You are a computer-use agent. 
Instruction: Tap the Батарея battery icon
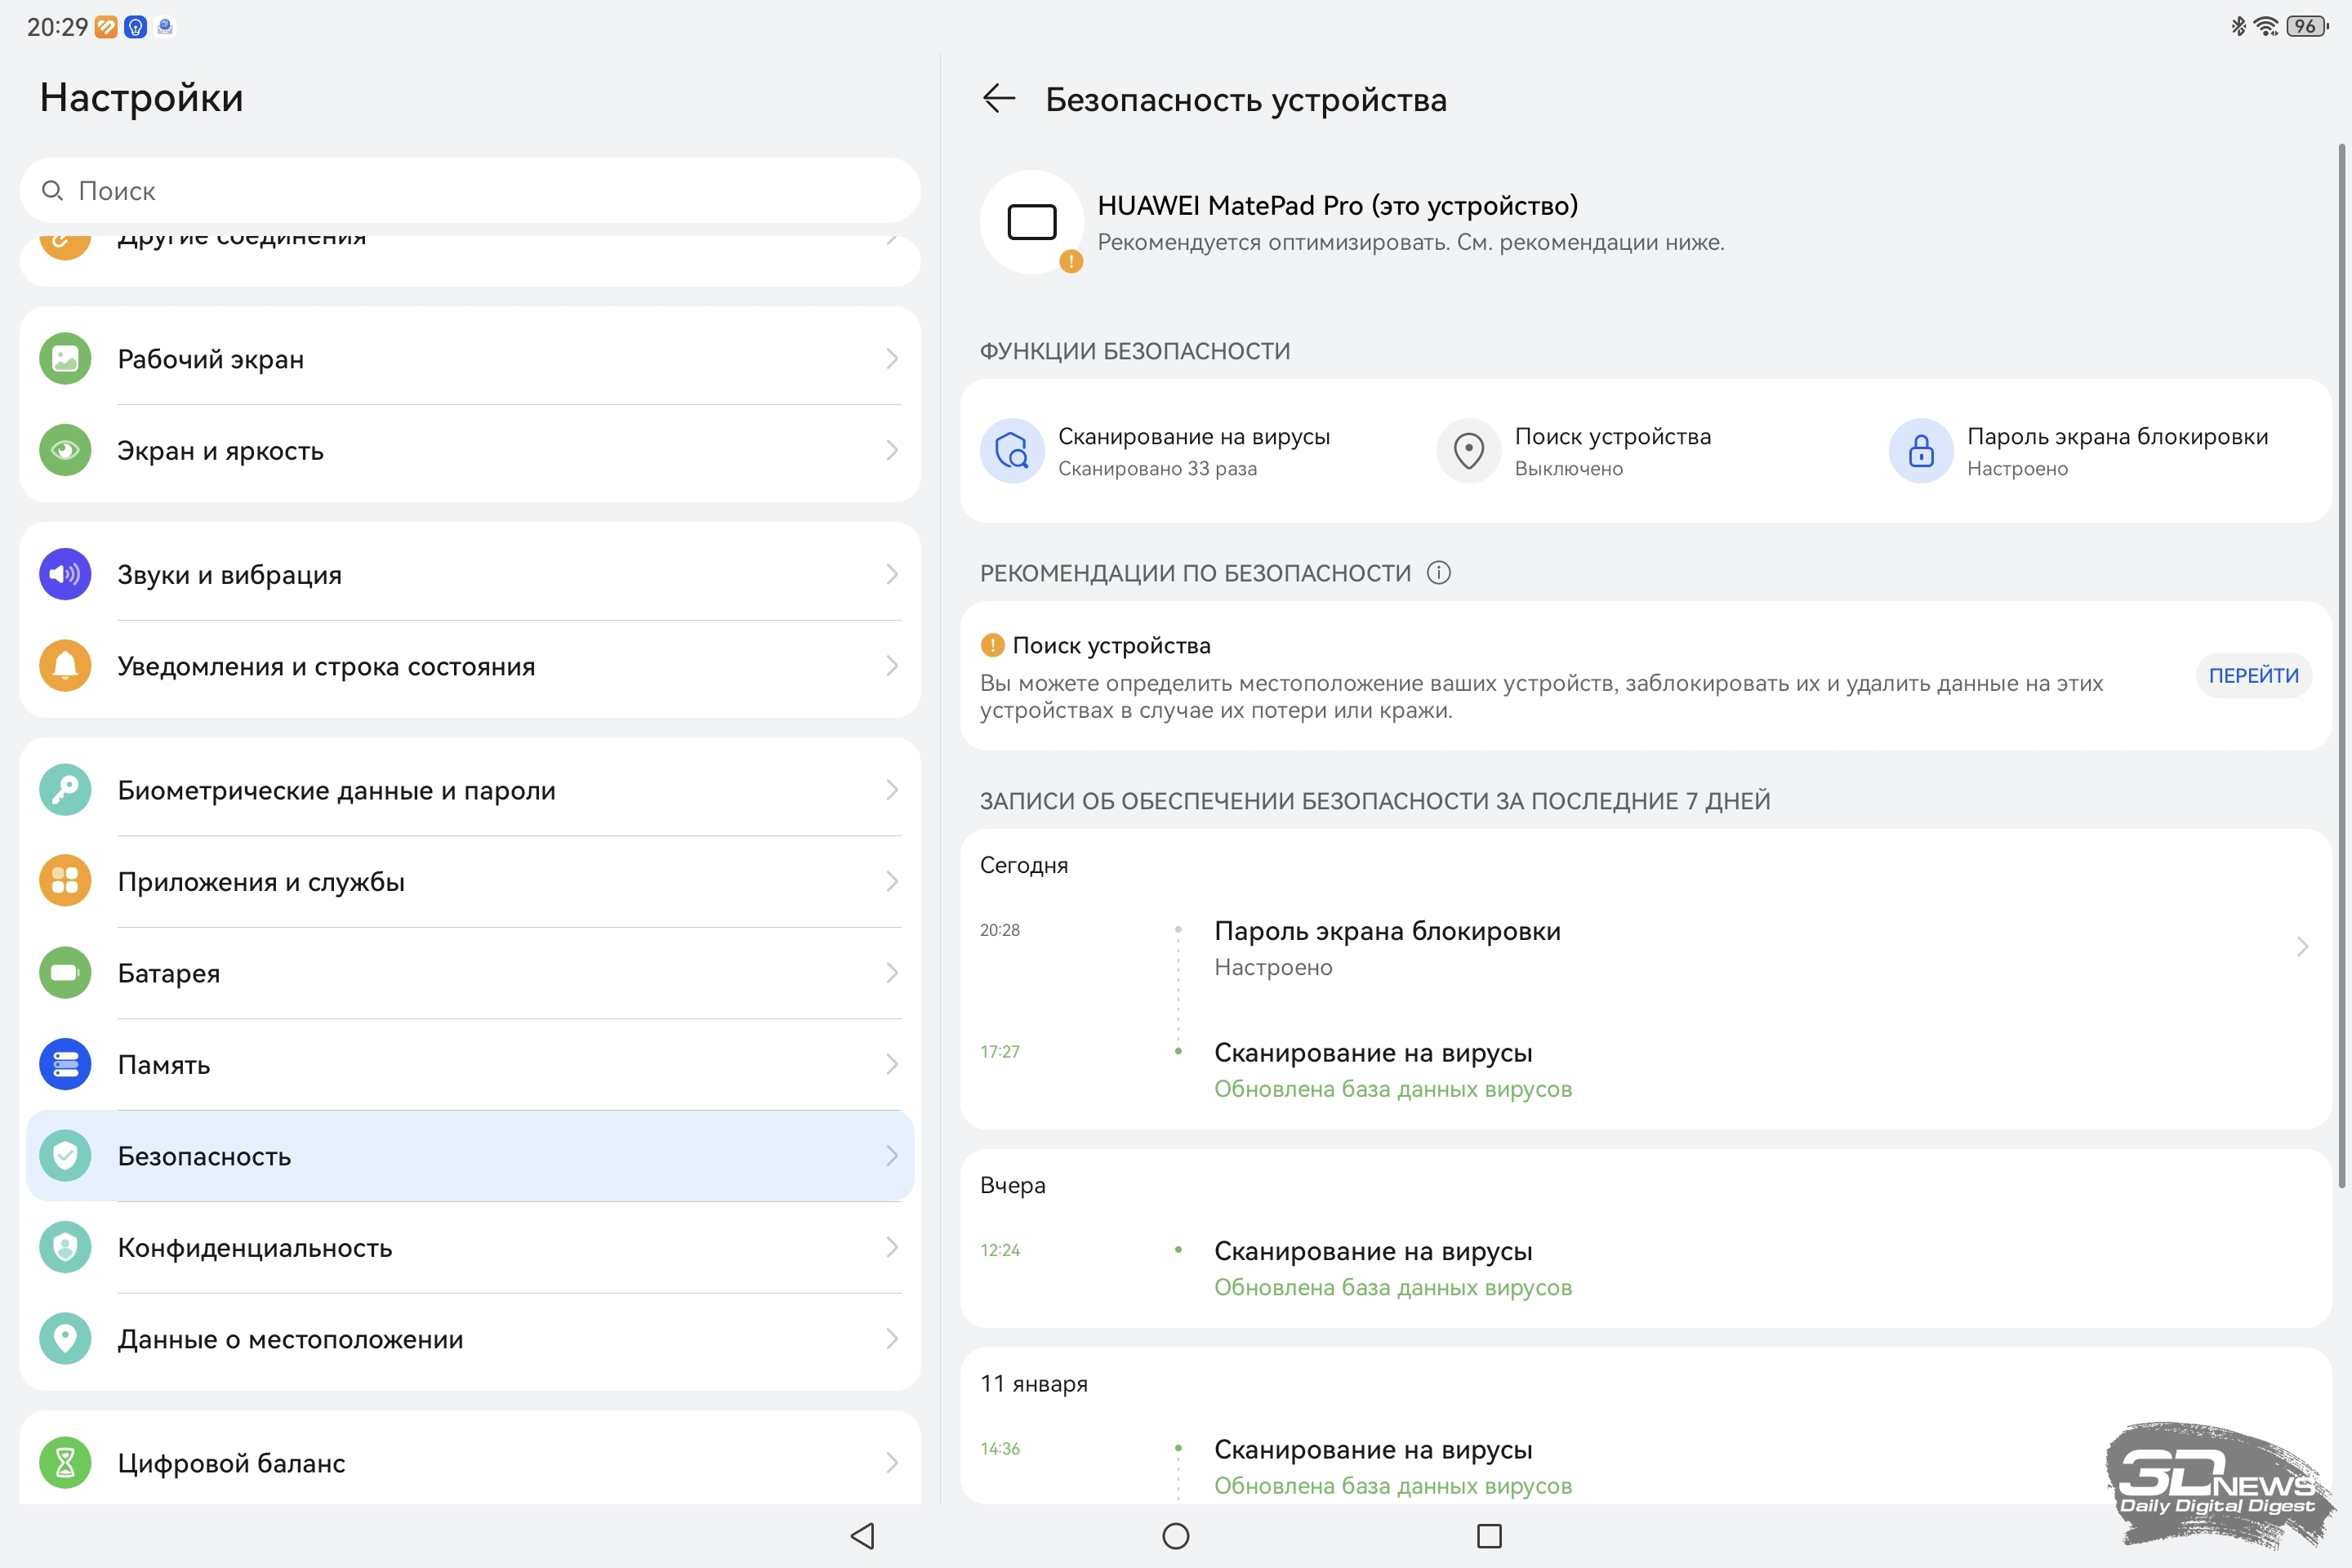pyautogui.click(x=65, y=973)
